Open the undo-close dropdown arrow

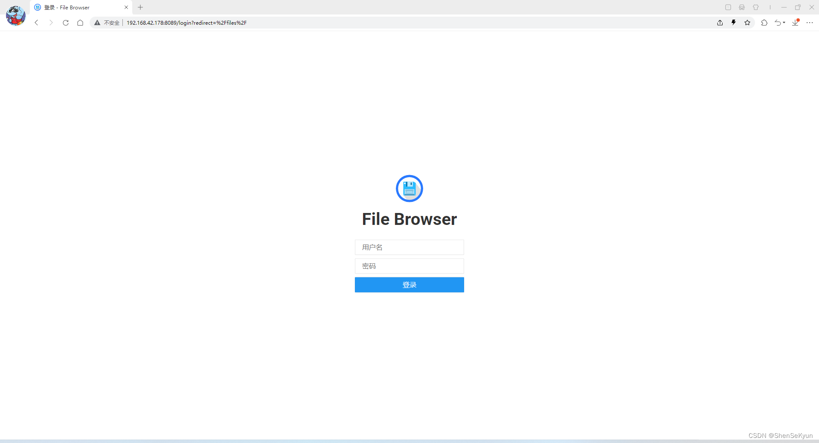coord(784,23)
